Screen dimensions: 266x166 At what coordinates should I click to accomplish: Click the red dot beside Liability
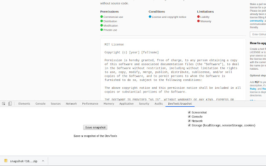coord(198,17)
